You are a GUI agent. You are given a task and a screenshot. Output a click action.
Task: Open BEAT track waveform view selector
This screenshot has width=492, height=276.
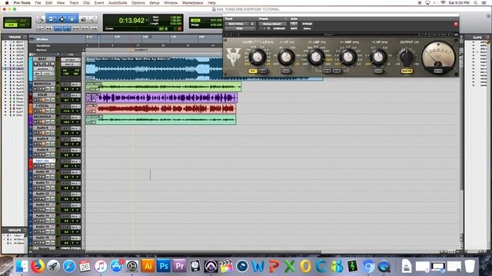tap(43, 69)
